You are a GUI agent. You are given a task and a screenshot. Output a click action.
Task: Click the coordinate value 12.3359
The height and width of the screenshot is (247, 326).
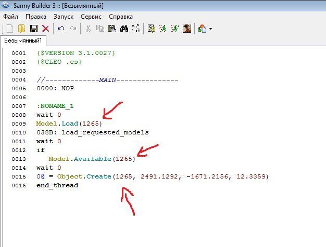[250, 176]
